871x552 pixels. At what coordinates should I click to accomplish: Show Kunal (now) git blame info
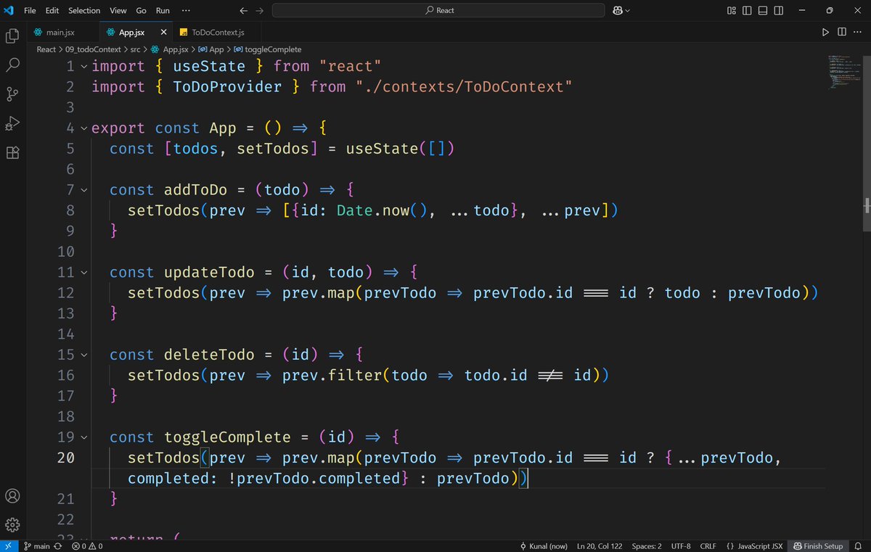click(x=544, y=545)
